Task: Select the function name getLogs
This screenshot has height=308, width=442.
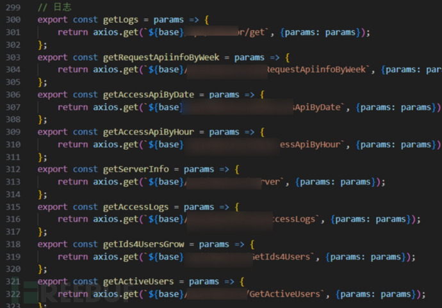Action: pos(120,20)
